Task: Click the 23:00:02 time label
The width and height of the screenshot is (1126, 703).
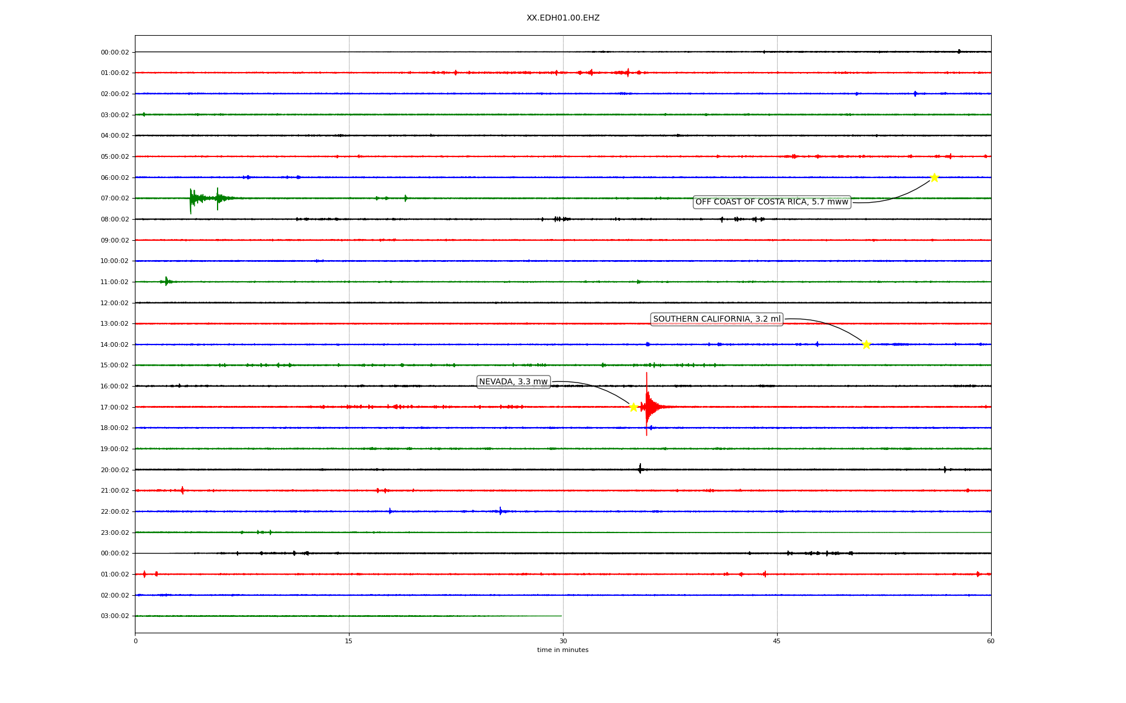Action: (114, 533)
